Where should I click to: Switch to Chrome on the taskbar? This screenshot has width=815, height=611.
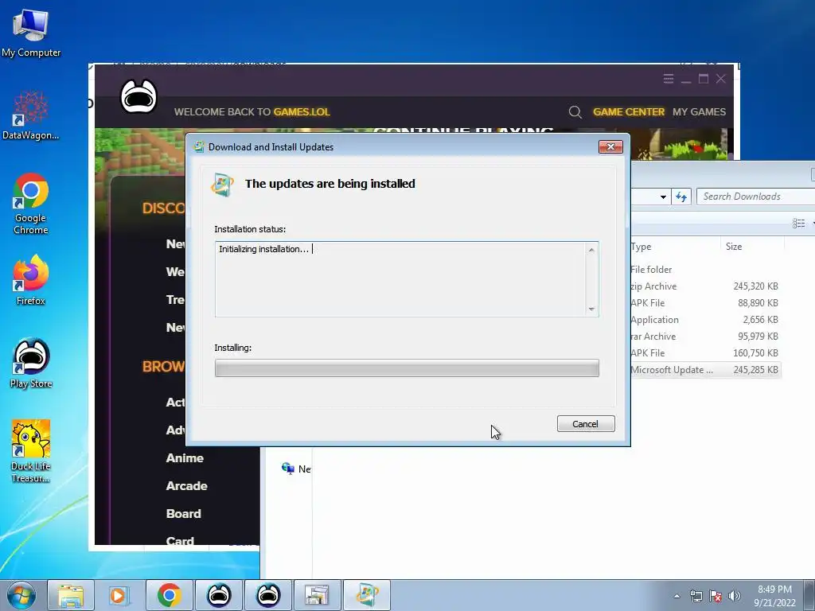pos(169,595)
